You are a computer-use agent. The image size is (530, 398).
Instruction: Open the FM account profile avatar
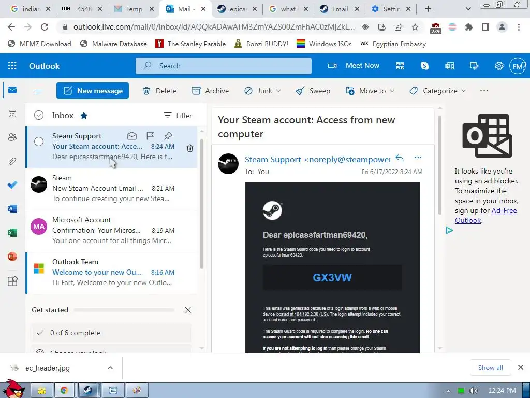(518, 66)
